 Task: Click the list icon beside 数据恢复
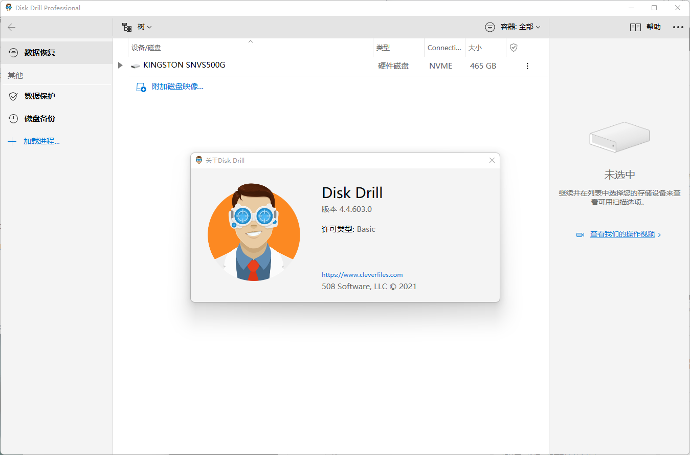tap(14, 53)
